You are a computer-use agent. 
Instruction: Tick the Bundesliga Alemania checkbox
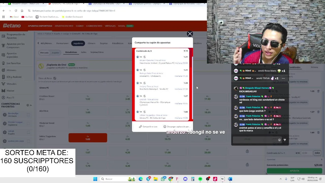coord(28,115)
